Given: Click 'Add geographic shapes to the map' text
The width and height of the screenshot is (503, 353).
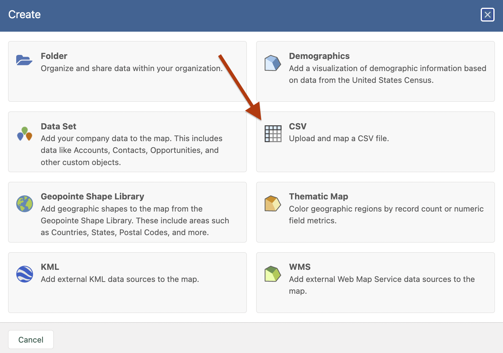Looking at the screenshot, I should coord(135,221).
